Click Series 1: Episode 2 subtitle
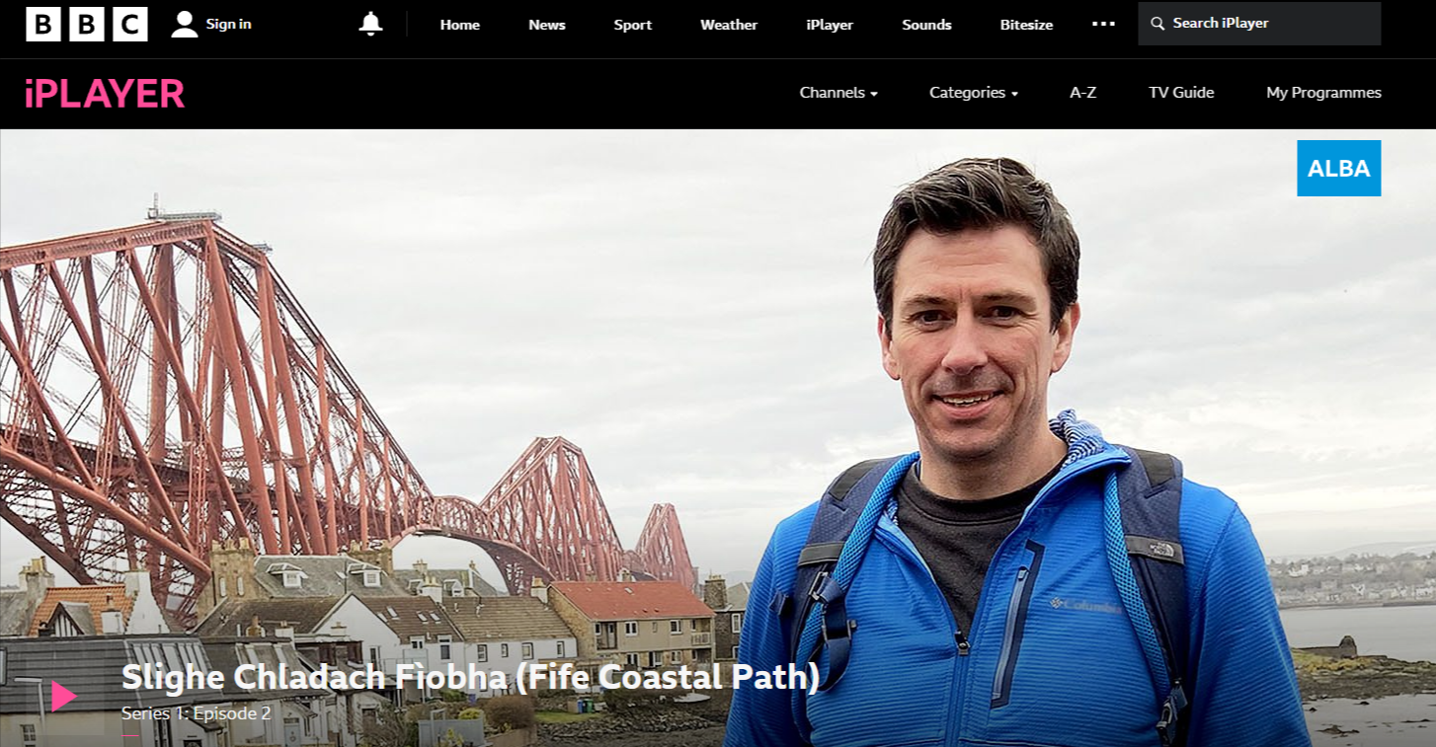The height and width of the screenshot is (747, 1436). (x=196, y=712)
